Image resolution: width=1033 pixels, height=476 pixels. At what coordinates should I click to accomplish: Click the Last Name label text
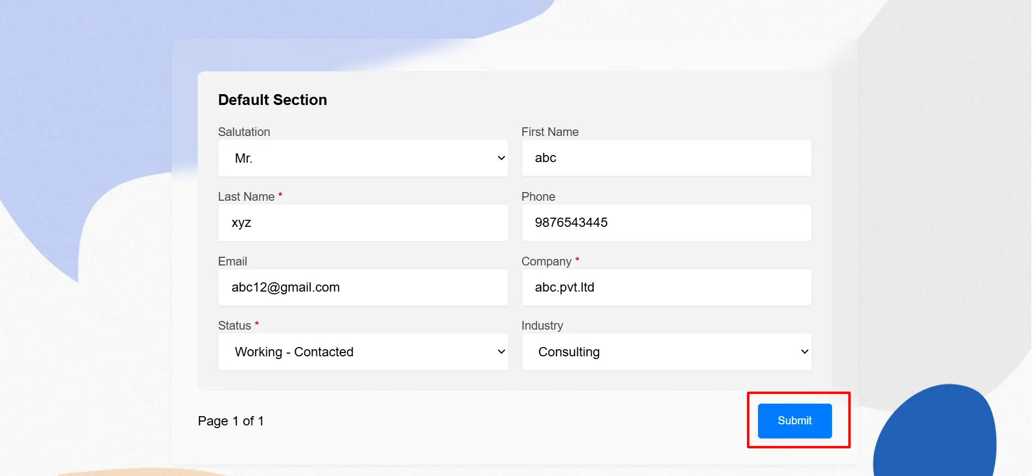[246, 197]
